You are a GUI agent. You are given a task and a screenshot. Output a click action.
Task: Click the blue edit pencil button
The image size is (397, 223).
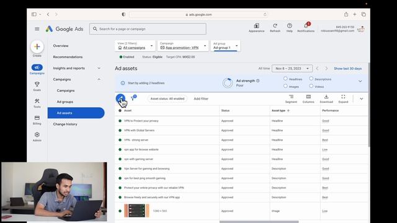120,98
